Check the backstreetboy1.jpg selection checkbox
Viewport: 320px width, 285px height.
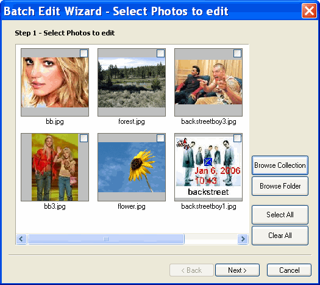(237, 139)
